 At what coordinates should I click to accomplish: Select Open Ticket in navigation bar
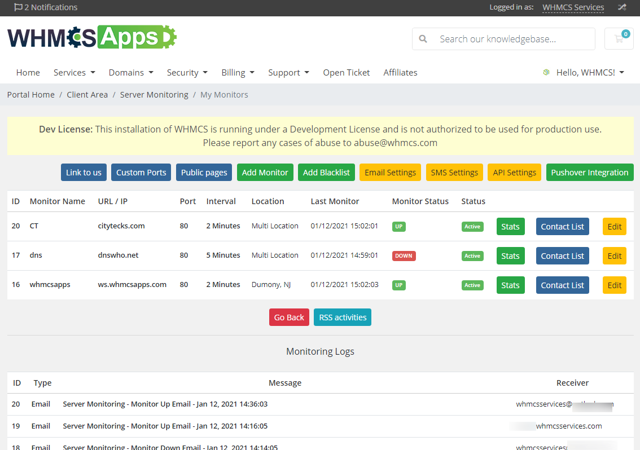pos(346,73)
